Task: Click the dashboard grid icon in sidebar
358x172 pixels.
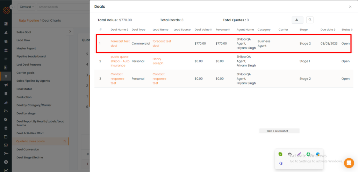Action: (6, 24)
